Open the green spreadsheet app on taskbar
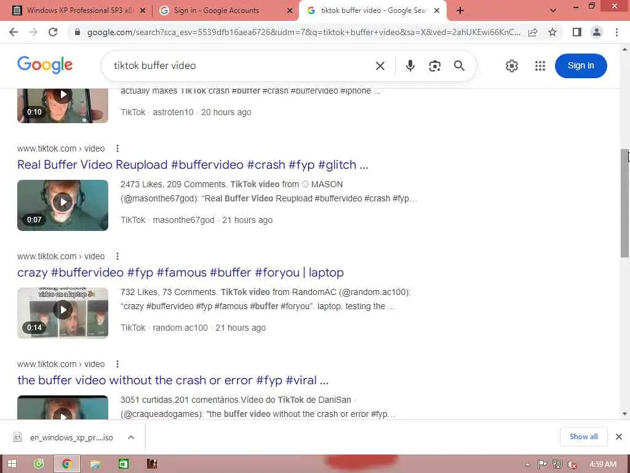The height and width of the screenshot is (473, 630). pyautogui.click(x=123, y=464)
